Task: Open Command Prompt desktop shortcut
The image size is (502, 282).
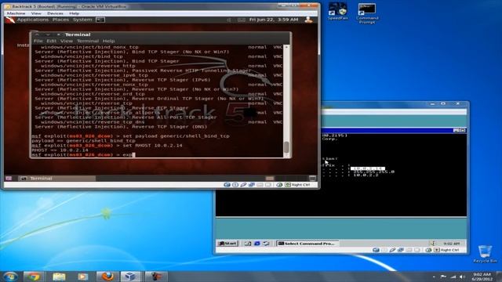Action: point(367,13)
